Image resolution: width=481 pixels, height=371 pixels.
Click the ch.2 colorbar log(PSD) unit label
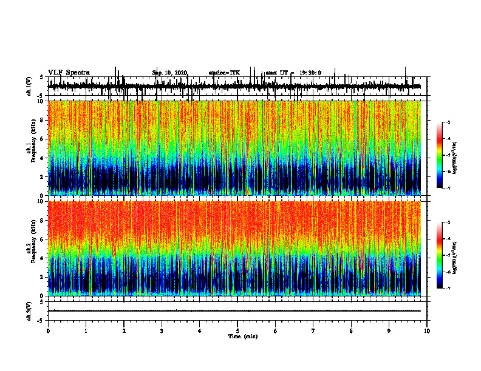455,258
